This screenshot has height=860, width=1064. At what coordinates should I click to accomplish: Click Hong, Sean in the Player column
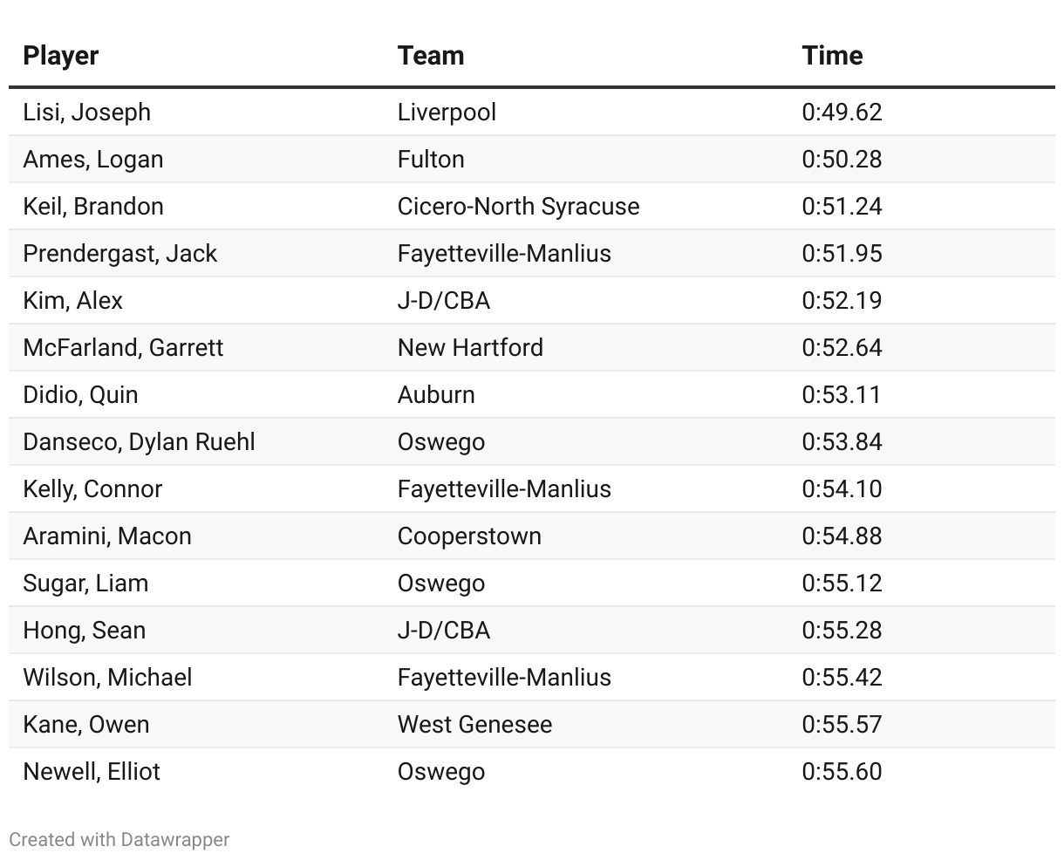(x=84, y=630)
